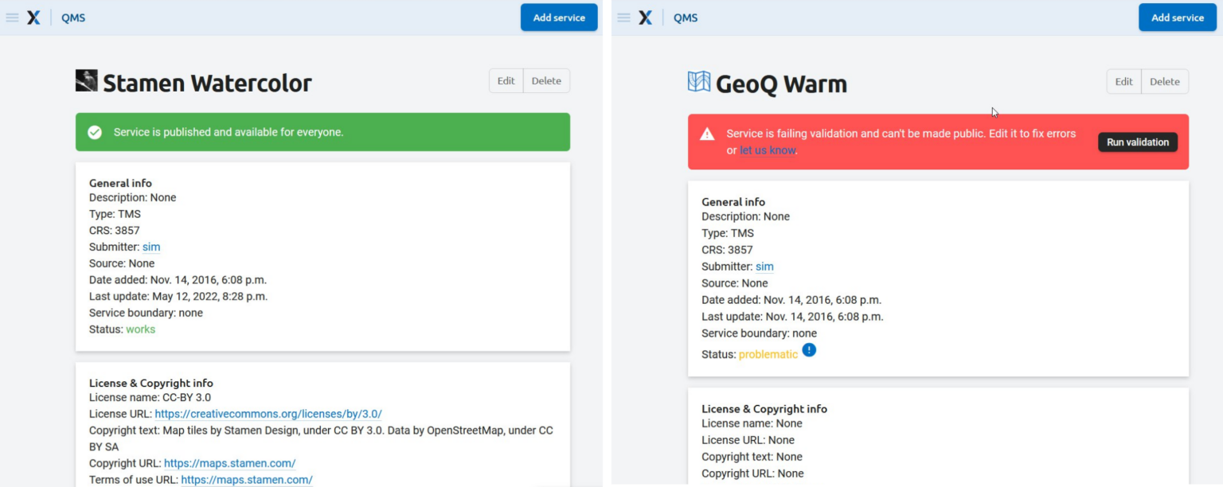Open hamburger menu in left panel

click(13, 18)
